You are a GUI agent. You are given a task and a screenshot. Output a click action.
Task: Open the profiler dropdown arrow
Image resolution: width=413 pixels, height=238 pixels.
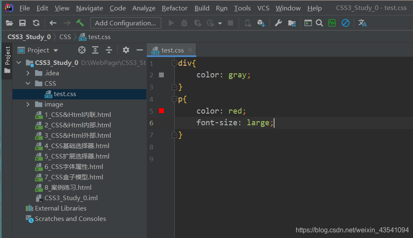click(x=220, y=23)
